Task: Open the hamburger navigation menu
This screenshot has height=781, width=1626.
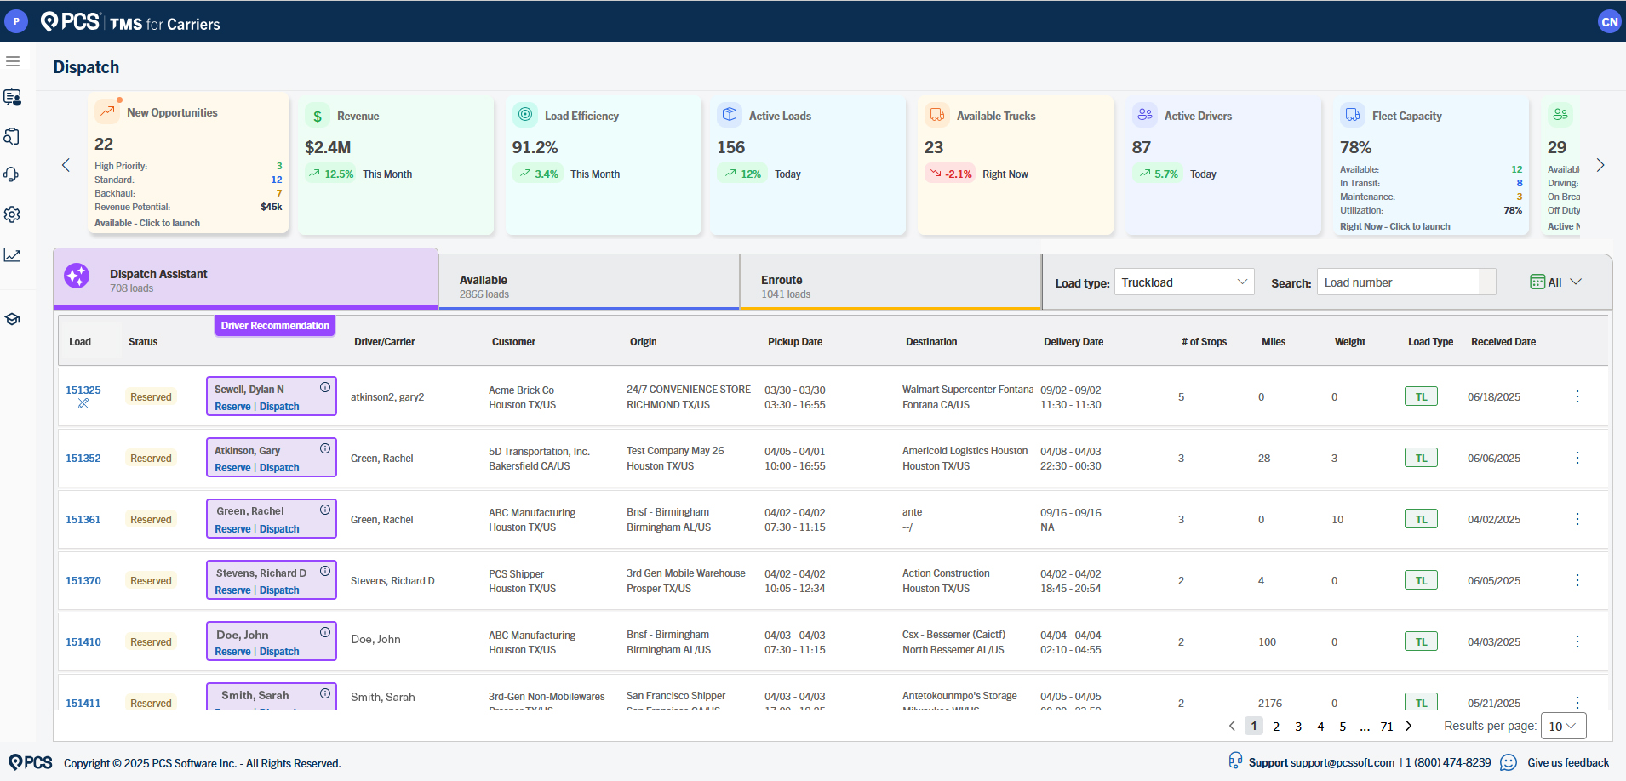Action: coord(13,61)
